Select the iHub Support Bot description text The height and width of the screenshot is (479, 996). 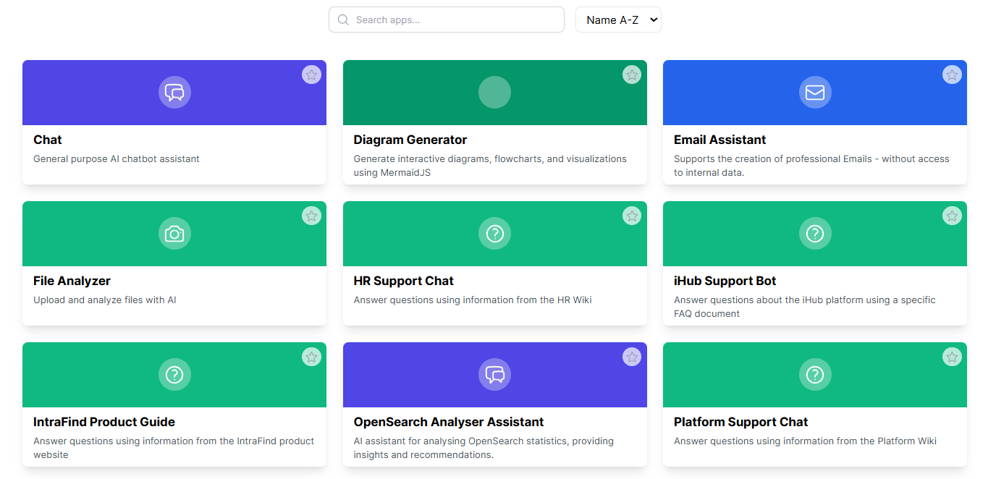coord(804,307)
